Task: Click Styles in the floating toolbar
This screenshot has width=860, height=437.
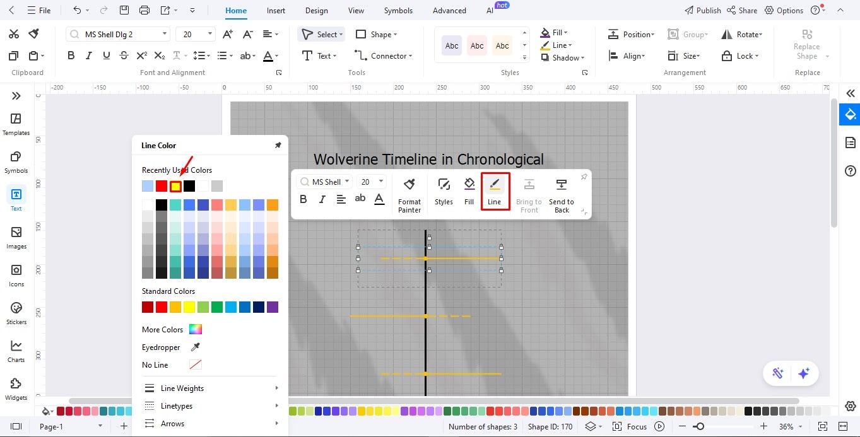Action: coord(444,192)
